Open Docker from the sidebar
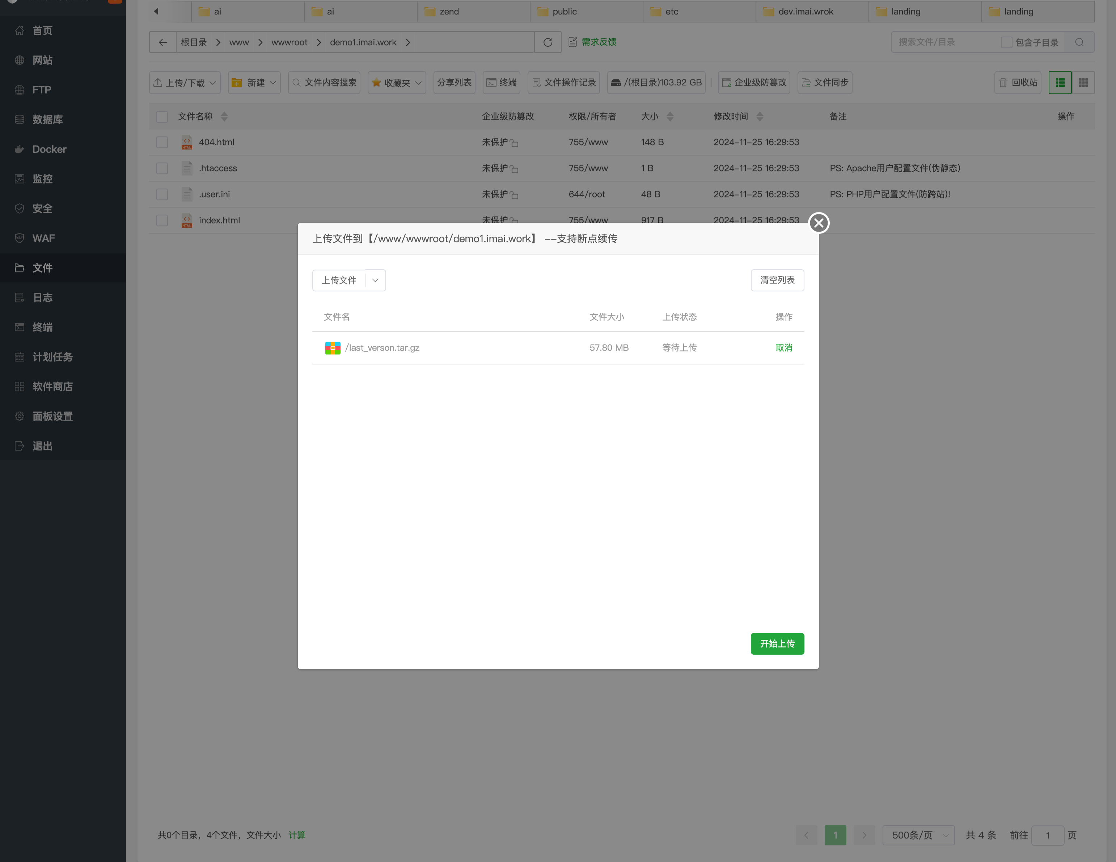1116x862 pixels. [49, 149]
